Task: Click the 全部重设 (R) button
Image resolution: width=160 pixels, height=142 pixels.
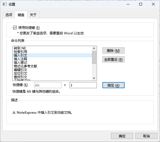Action: (113, 59)
